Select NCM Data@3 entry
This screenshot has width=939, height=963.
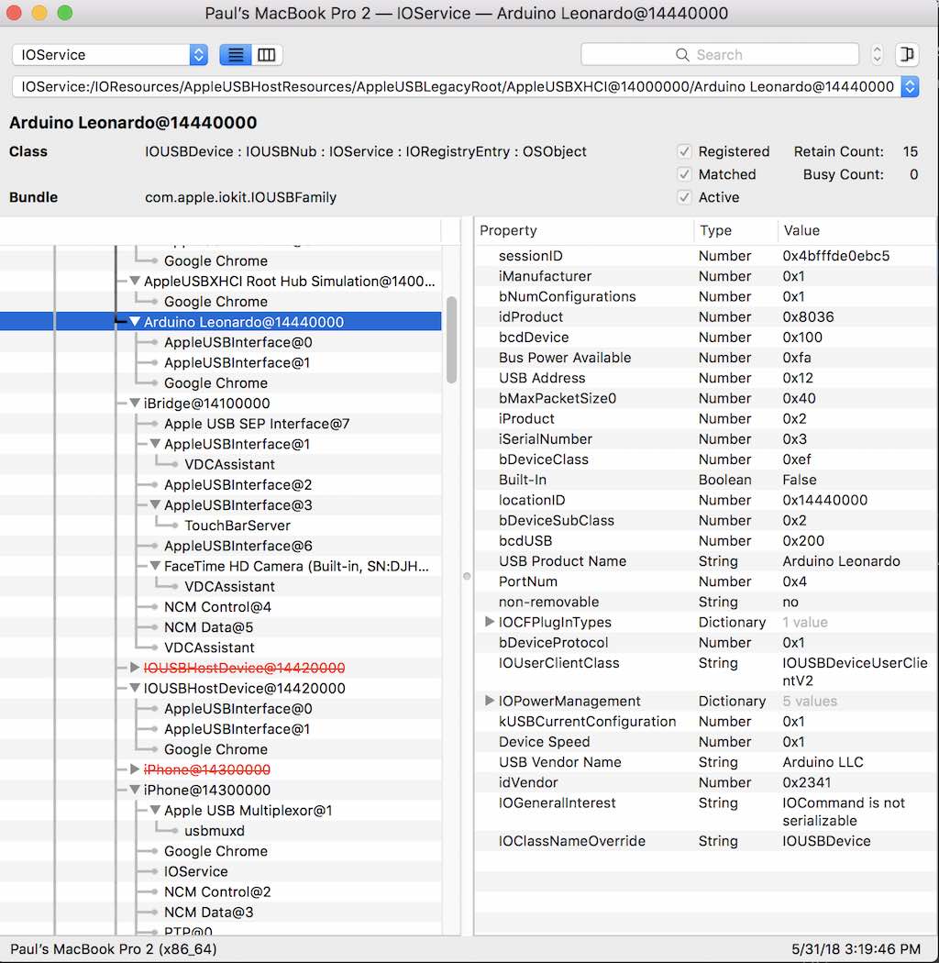coord(208,912)
